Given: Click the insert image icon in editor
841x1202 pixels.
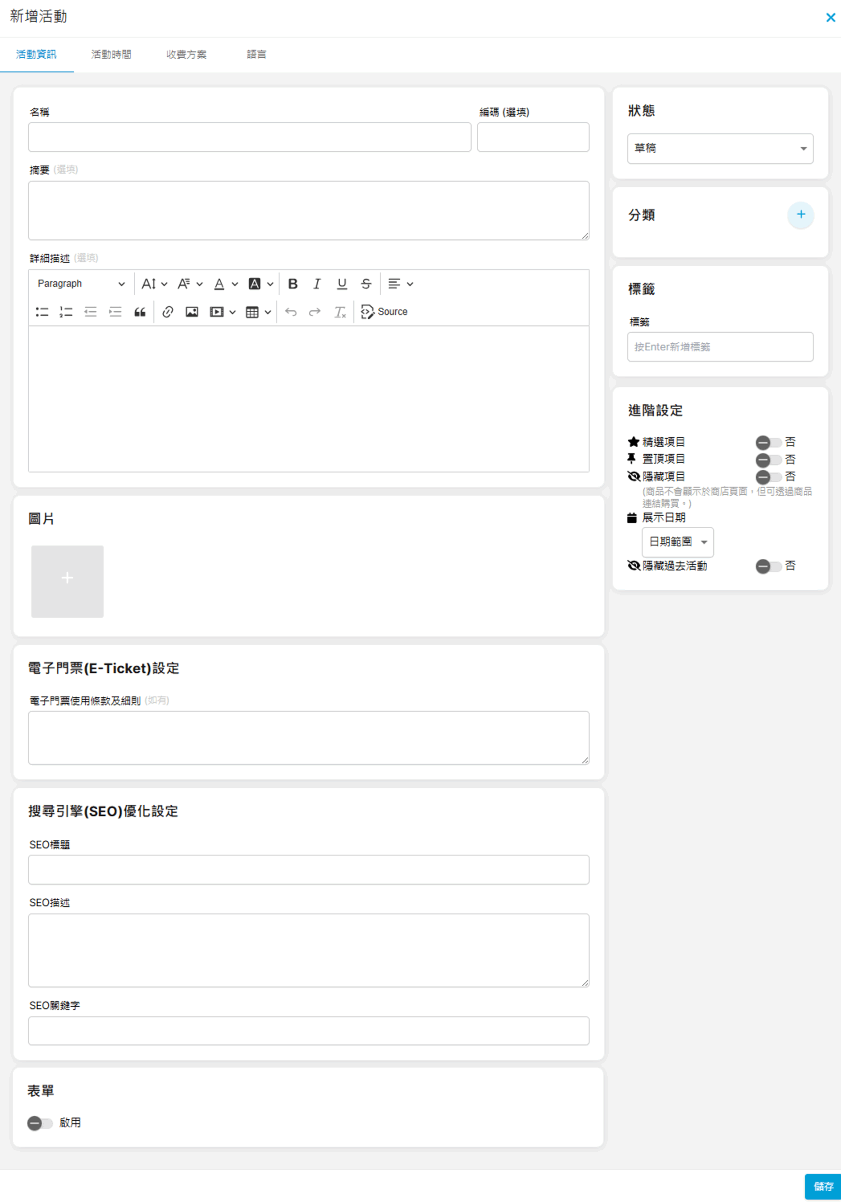Looking at the screenshot, I should (191, 312).
